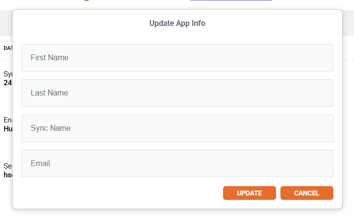The height and width of the screenshot is (219, 354).
Task: Click the Email placeholder text
Action: pos(40,163)
